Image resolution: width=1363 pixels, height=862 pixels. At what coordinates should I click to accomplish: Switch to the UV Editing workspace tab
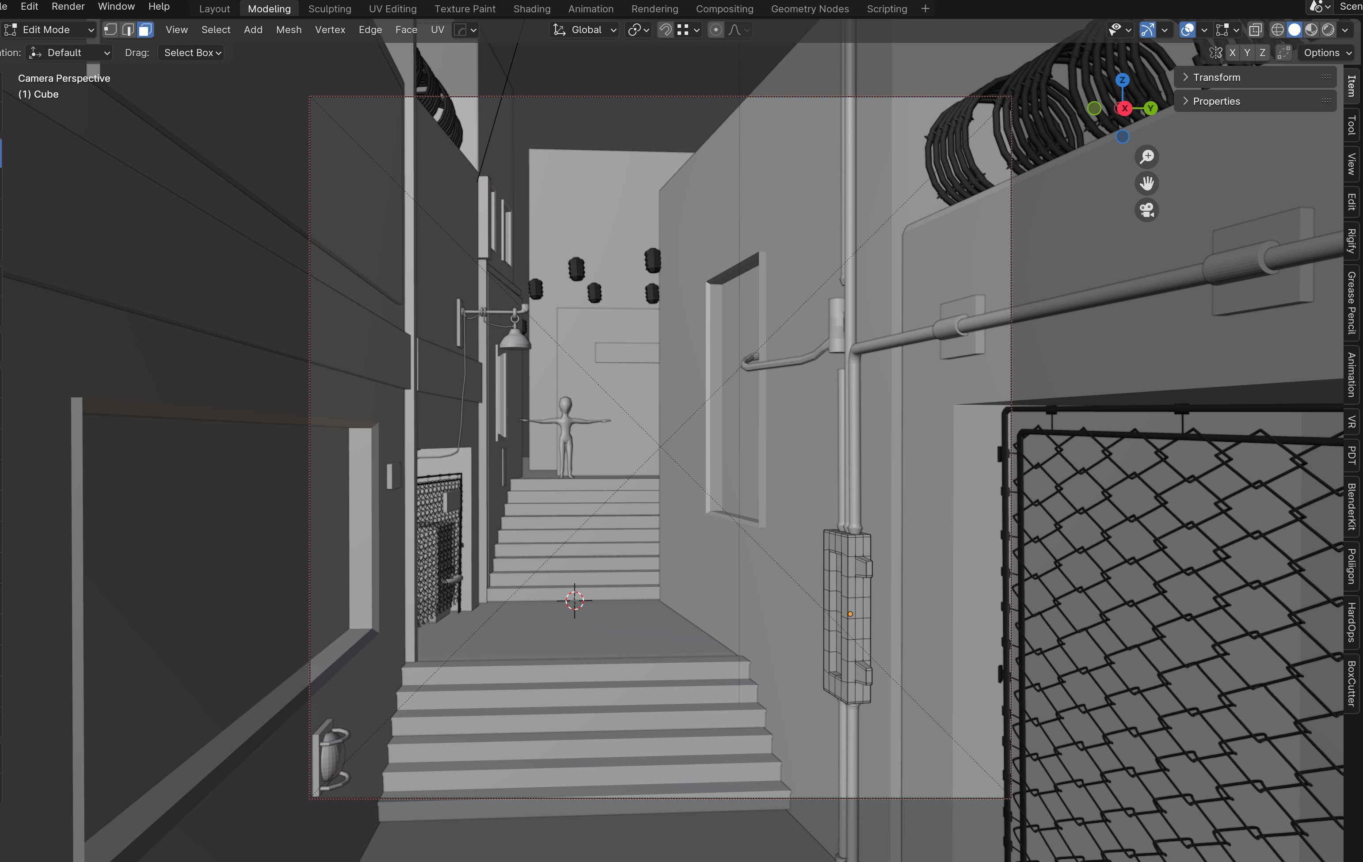click(x=393, y=8)
